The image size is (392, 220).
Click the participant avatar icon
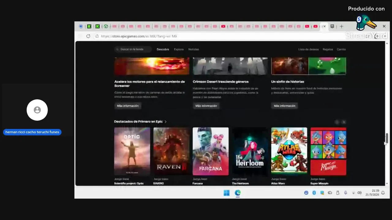(37, 110)
